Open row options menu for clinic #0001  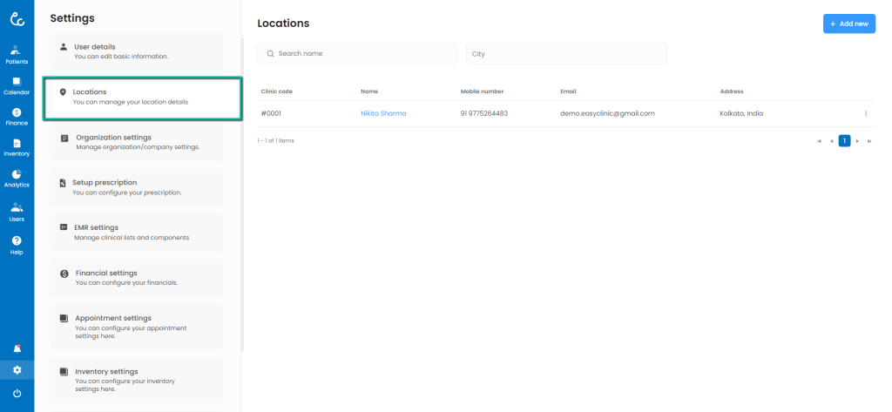point(865,113)
